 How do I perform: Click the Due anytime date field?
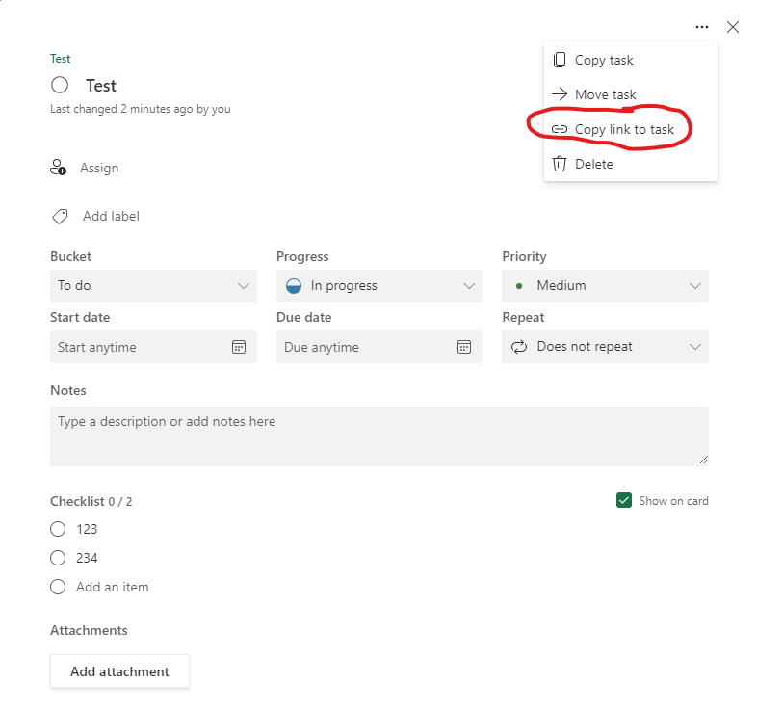[379, 347]
